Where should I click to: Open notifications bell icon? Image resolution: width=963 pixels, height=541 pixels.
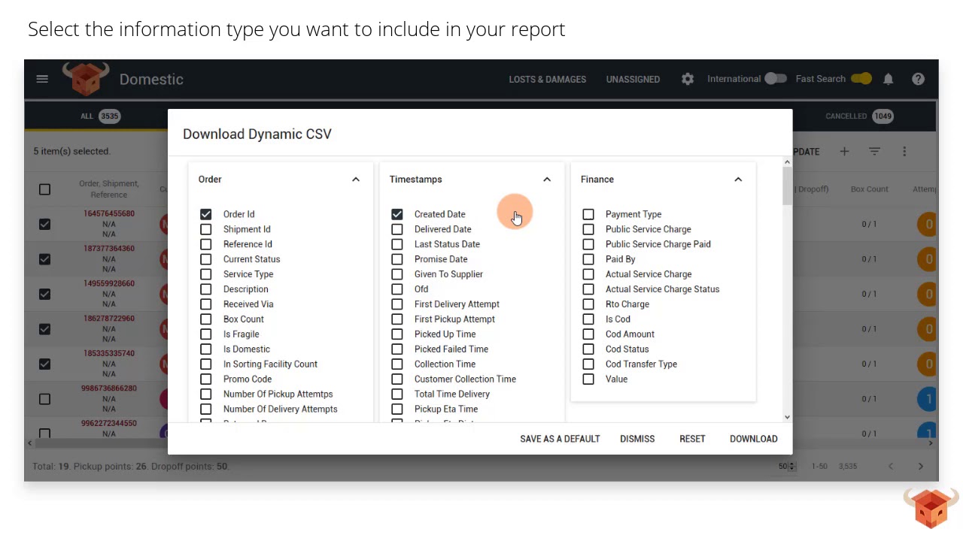click(889, 79)
